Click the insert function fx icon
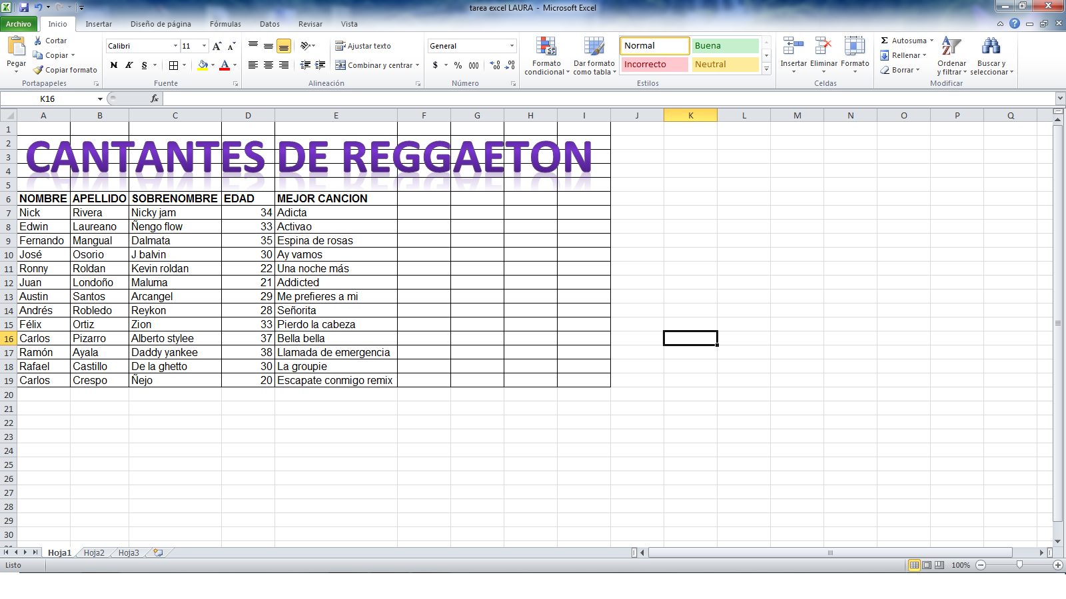Image resolution: width=1066 pixels, height=599 pixels. [x=155, y=99]
